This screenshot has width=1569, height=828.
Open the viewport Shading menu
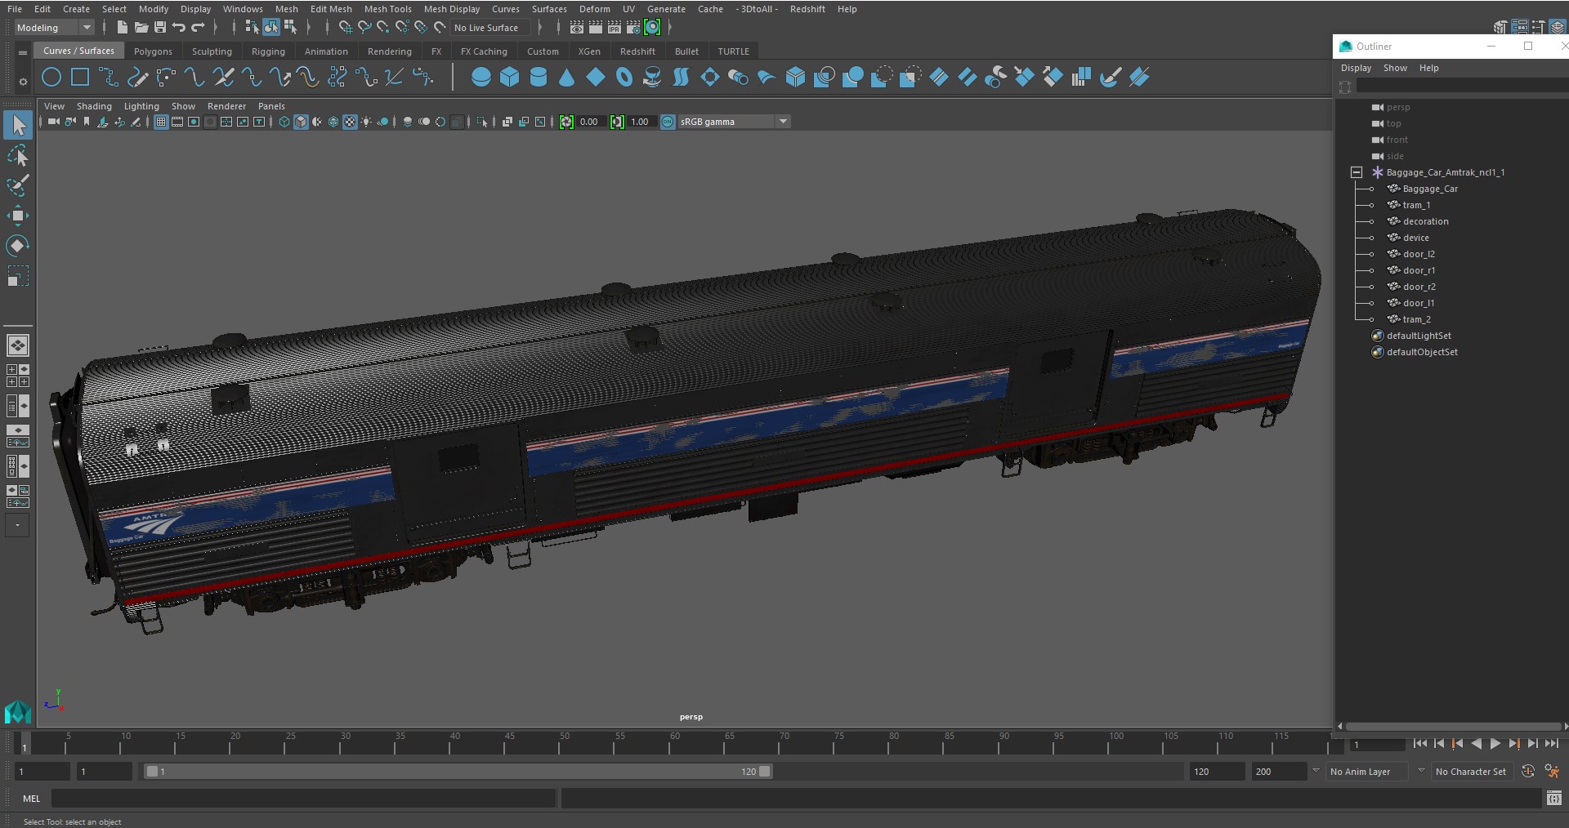click(x=94, y=106)
